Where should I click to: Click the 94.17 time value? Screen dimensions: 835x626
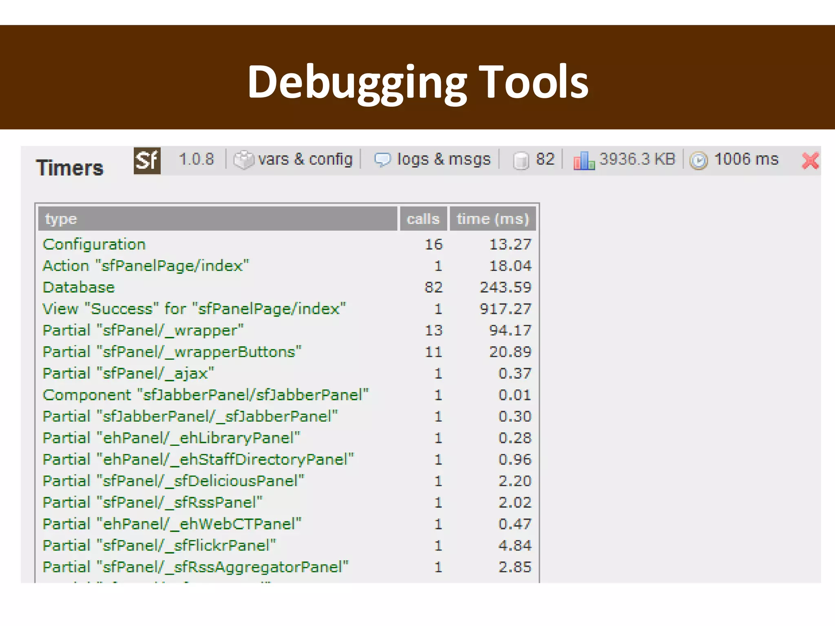coord(510,331)
